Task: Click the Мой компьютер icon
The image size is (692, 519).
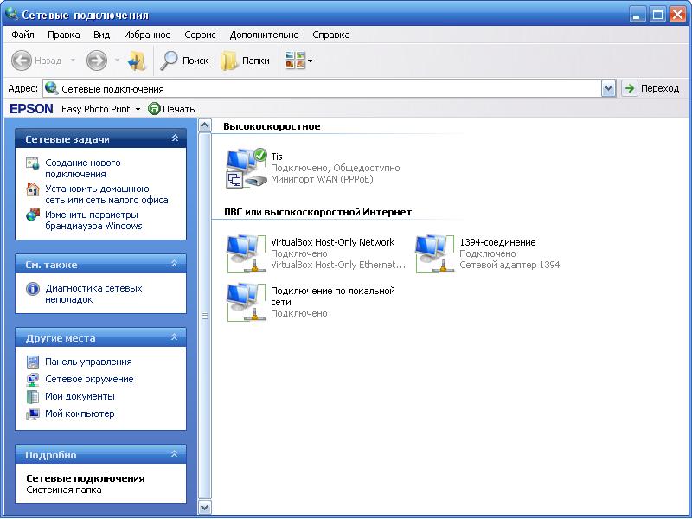Action: [x=33, y=414]
